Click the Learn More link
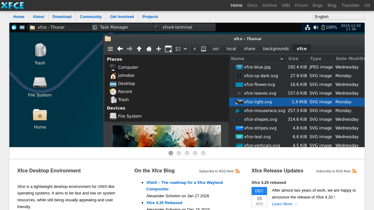 (285, 204)
